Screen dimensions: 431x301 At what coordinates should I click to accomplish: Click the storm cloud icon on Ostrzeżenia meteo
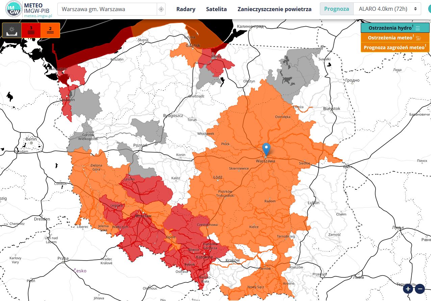click(x=418, y=38)
